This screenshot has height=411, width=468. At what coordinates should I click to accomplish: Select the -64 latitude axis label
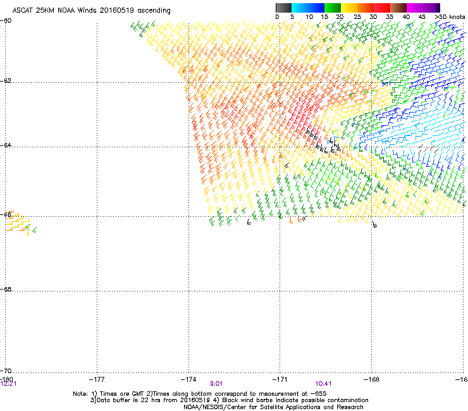(x=6, y=145)
